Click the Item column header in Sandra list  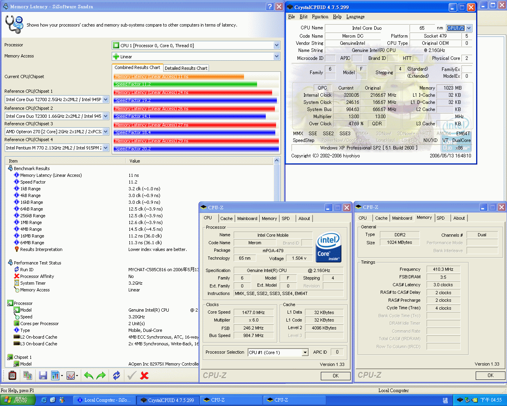point(66,161)
